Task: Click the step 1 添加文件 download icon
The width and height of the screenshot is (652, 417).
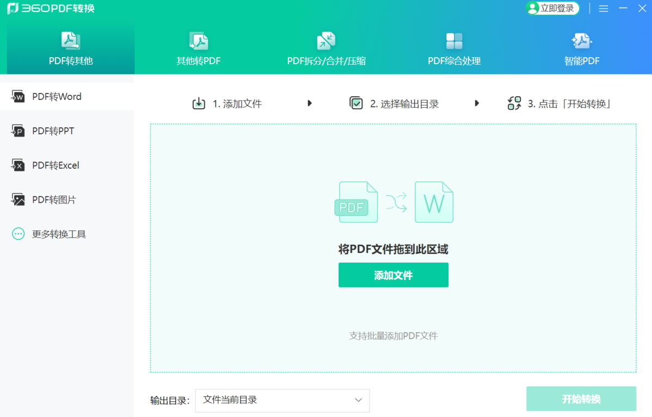Action: [x=198, y=102]
